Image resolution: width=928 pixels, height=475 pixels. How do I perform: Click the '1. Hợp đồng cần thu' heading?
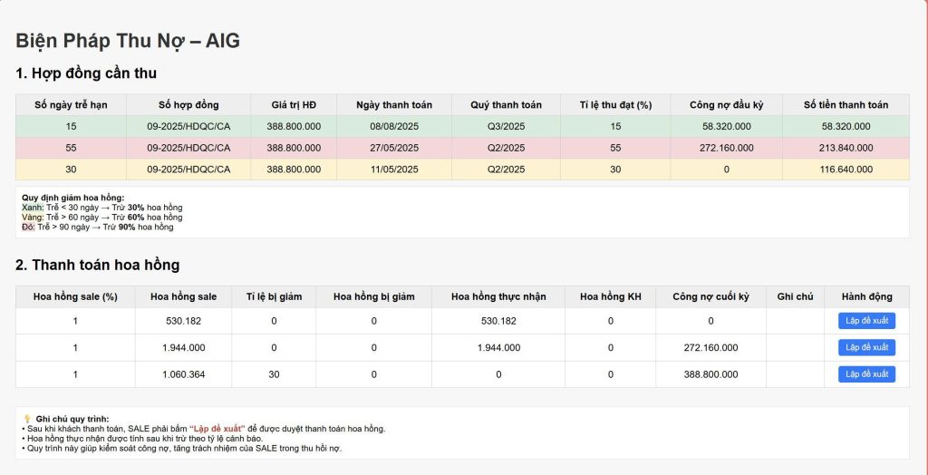(86, 73)
